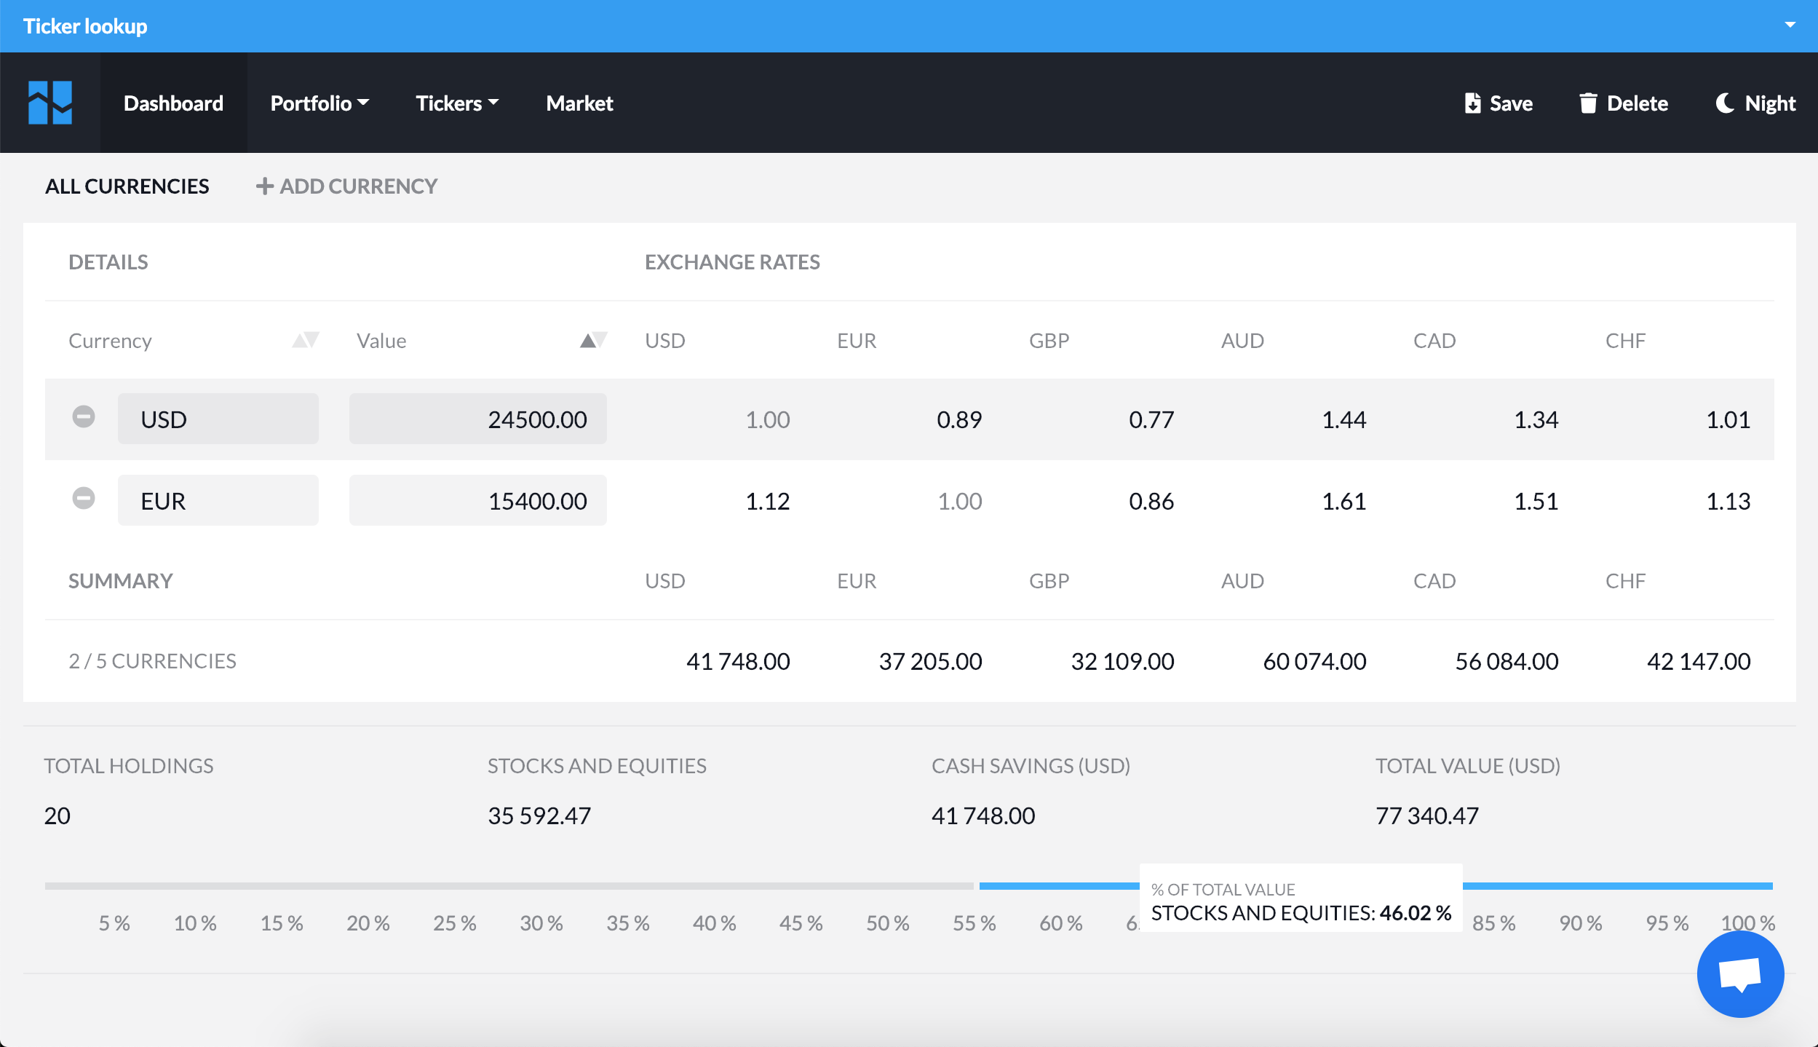Remove the USD currency row

pyautogui.click(x=84, y=418)
